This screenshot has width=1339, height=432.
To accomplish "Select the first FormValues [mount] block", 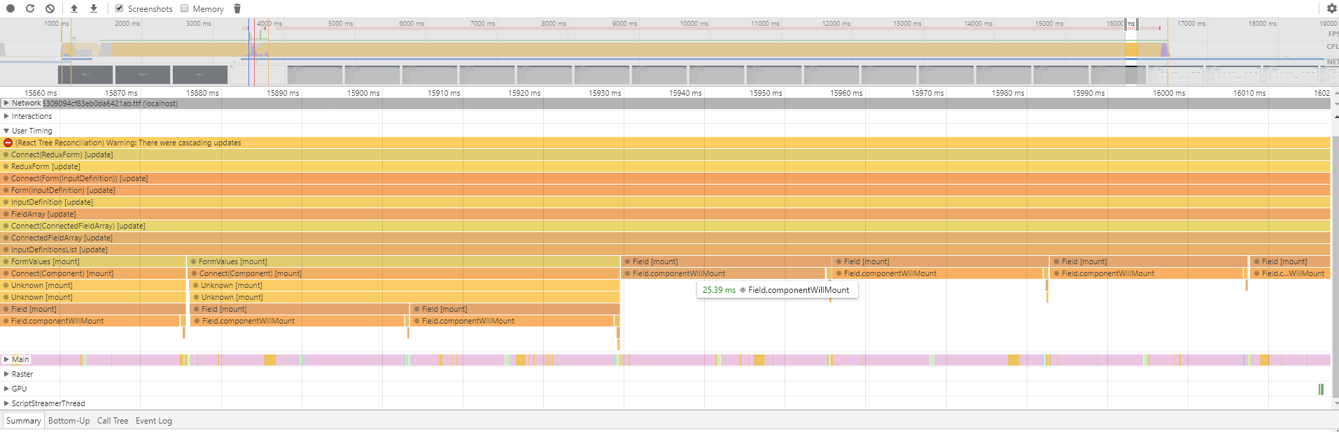I will point(92,261).
